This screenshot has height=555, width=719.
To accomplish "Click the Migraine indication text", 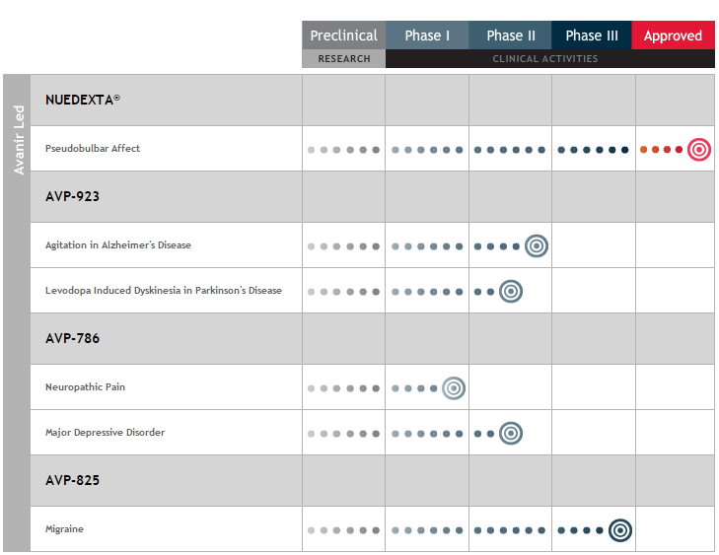I will 64,529.
